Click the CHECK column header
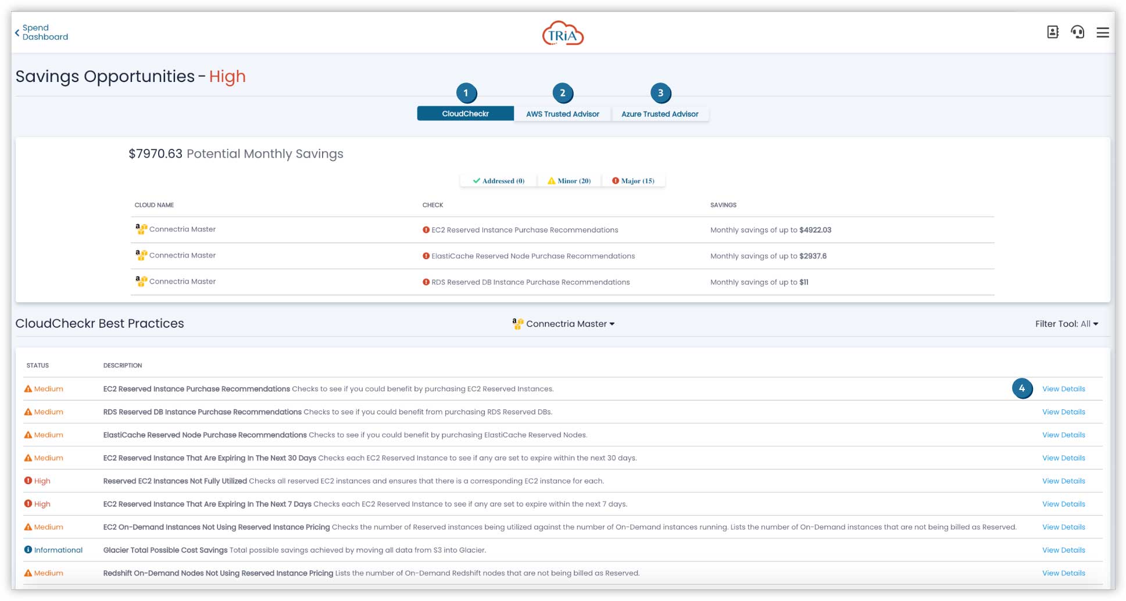 tap(432, 205)
